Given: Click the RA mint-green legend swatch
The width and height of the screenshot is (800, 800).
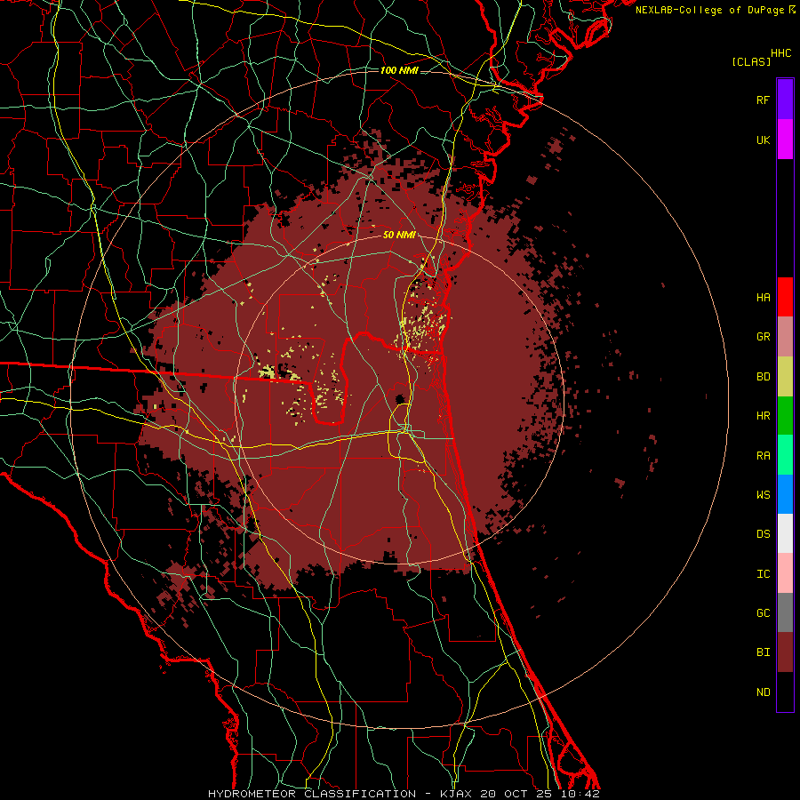Looking at the screenshot, I should tap(785, 455).
